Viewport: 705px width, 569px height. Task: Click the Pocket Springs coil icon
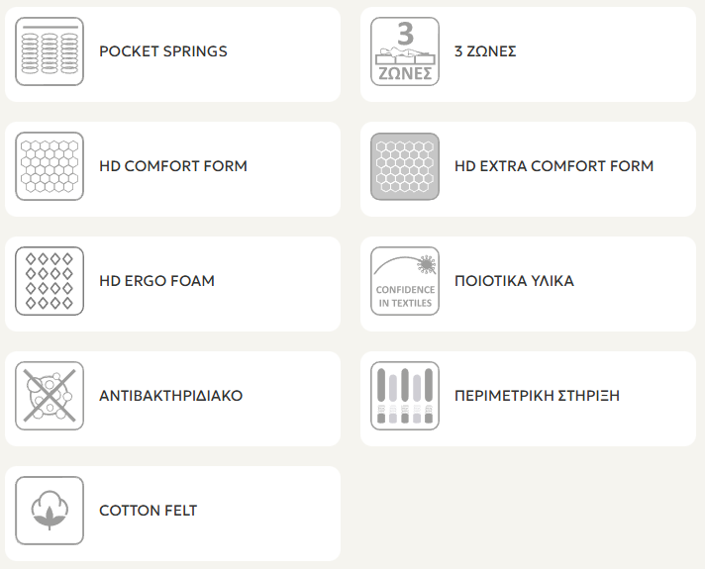coord(50,51)
